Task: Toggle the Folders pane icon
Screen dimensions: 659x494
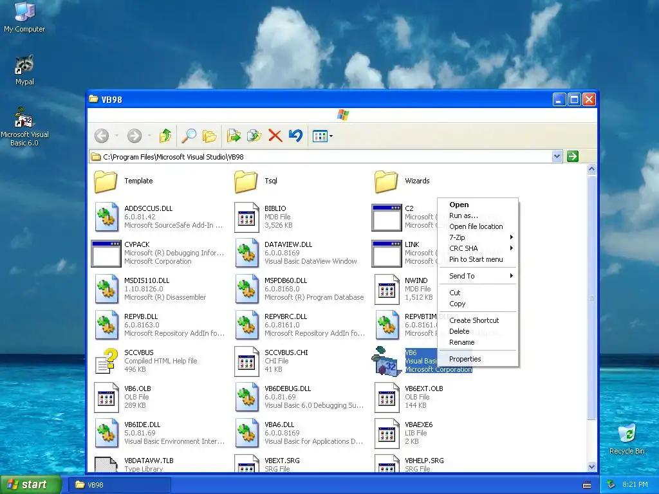Action: [x=209, y=136]
